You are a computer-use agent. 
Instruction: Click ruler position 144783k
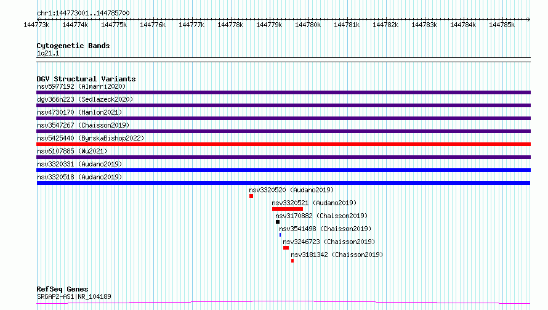(x=424, y=25)
